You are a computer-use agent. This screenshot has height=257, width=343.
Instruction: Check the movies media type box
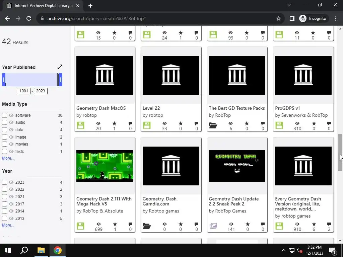click(x=4, y=144)
